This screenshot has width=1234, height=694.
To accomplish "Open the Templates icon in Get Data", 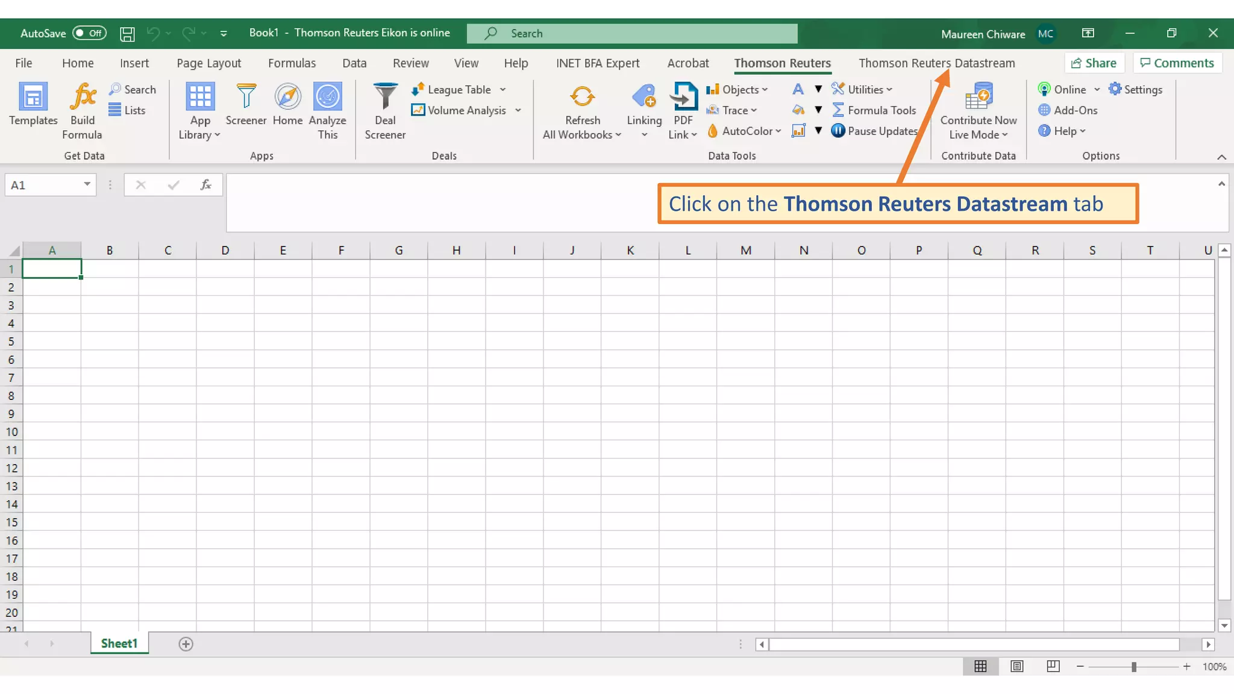I will click(33, 96).
